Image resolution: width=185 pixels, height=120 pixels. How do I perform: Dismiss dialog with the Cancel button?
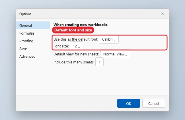[x=154, y=103]
